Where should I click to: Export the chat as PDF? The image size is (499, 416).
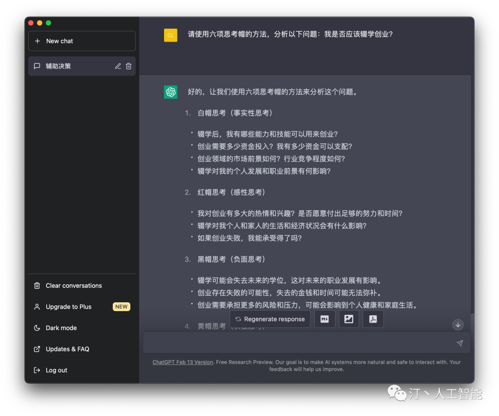373,319
